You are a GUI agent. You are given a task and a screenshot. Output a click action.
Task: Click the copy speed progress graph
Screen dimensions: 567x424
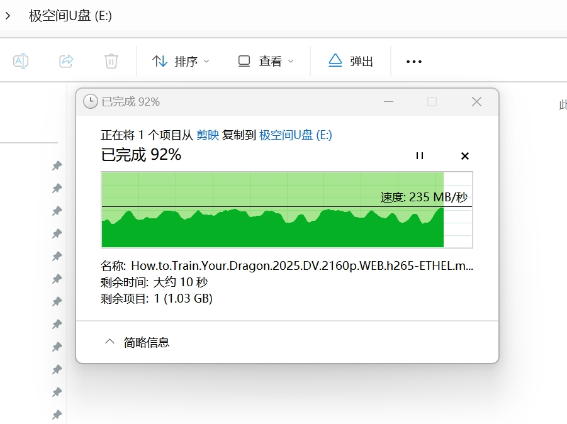point(287,209)
